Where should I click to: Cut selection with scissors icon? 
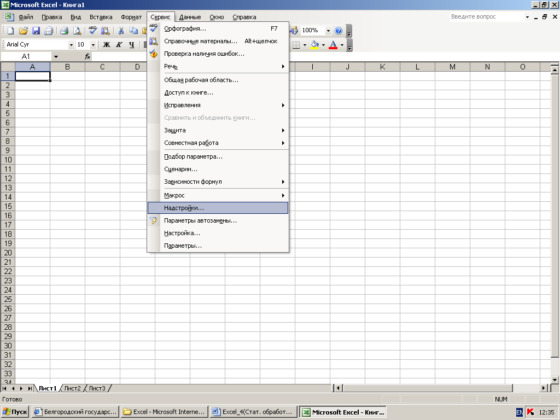pyautogui.click(x=121, y=31)
